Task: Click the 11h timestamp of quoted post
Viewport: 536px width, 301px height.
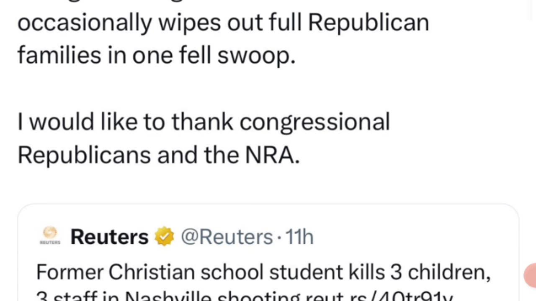Action: (x=299, y=237)
